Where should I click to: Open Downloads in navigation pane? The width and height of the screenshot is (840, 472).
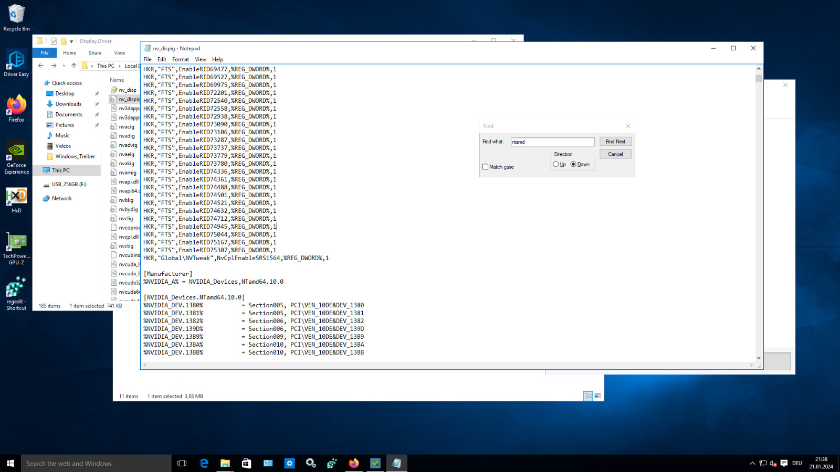coord(68,104)
